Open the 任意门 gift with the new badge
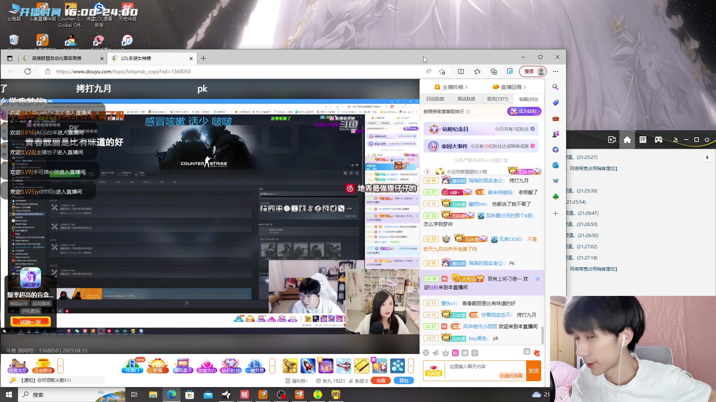Viewport: 716px width, 402px height. pyautogui.click(x=132, y=366)
